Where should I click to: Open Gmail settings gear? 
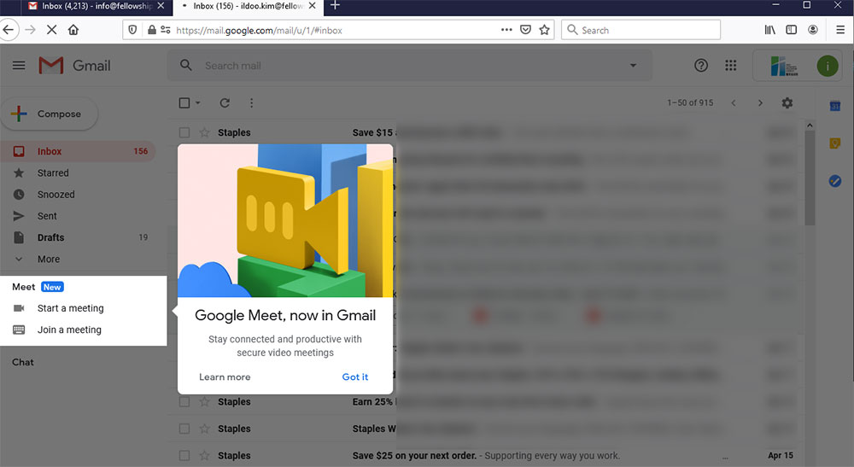pos(787,102)
